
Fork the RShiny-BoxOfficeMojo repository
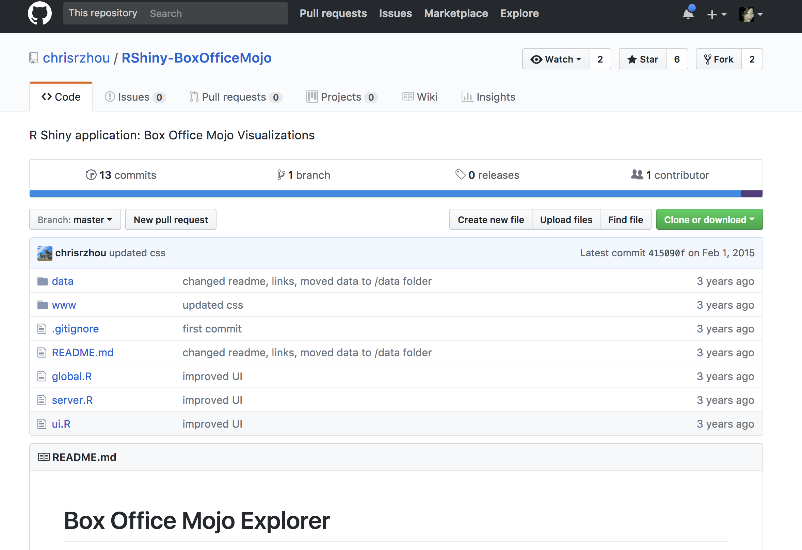pyautogui.click(x=719, y=59)
